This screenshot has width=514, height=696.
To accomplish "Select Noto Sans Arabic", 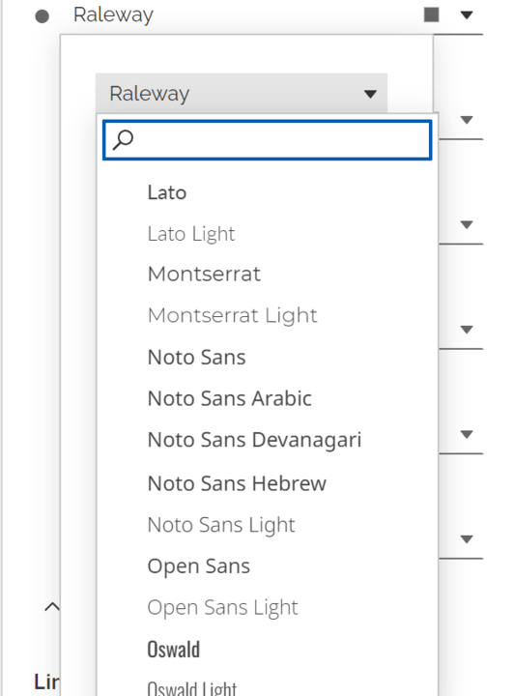I will coord(229,398).
